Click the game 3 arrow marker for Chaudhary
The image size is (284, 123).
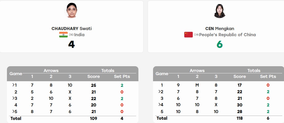click(13, 98)
